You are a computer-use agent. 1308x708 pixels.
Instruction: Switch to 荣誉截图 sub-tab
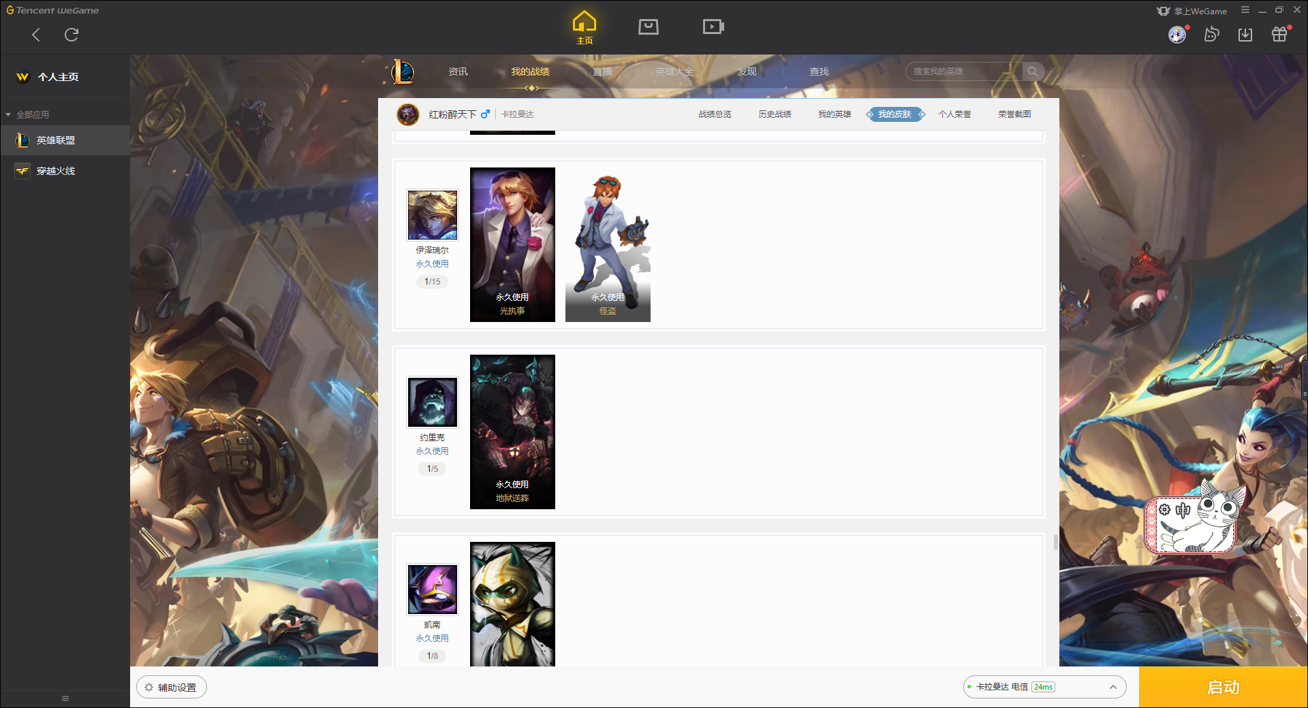[1014, 114]
